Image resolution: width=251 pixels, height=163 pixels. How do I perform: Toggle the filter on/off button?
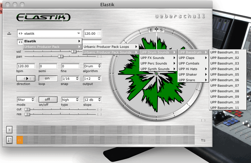[x=48, y=100]
